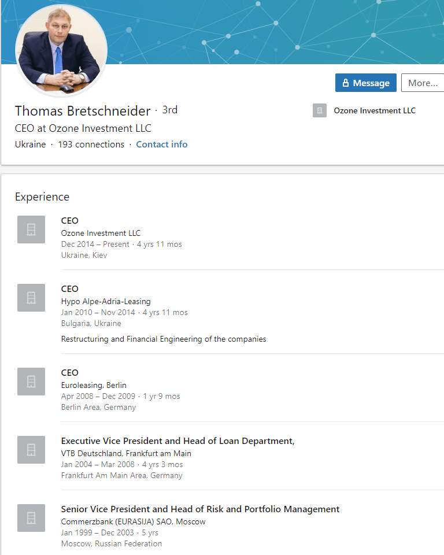Open the CEO role at Ozone Investment LLC
444x555 pixels.
coord(70,221)
